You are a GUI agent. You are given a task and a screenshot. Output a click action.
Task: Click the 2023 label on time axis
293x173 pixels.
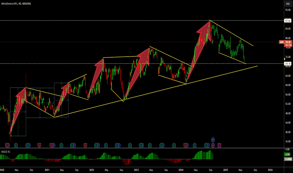click(x=136, y=170)
